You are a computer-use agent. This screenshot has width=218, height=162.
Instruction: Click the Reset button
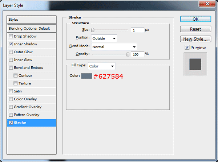point(195,29)
